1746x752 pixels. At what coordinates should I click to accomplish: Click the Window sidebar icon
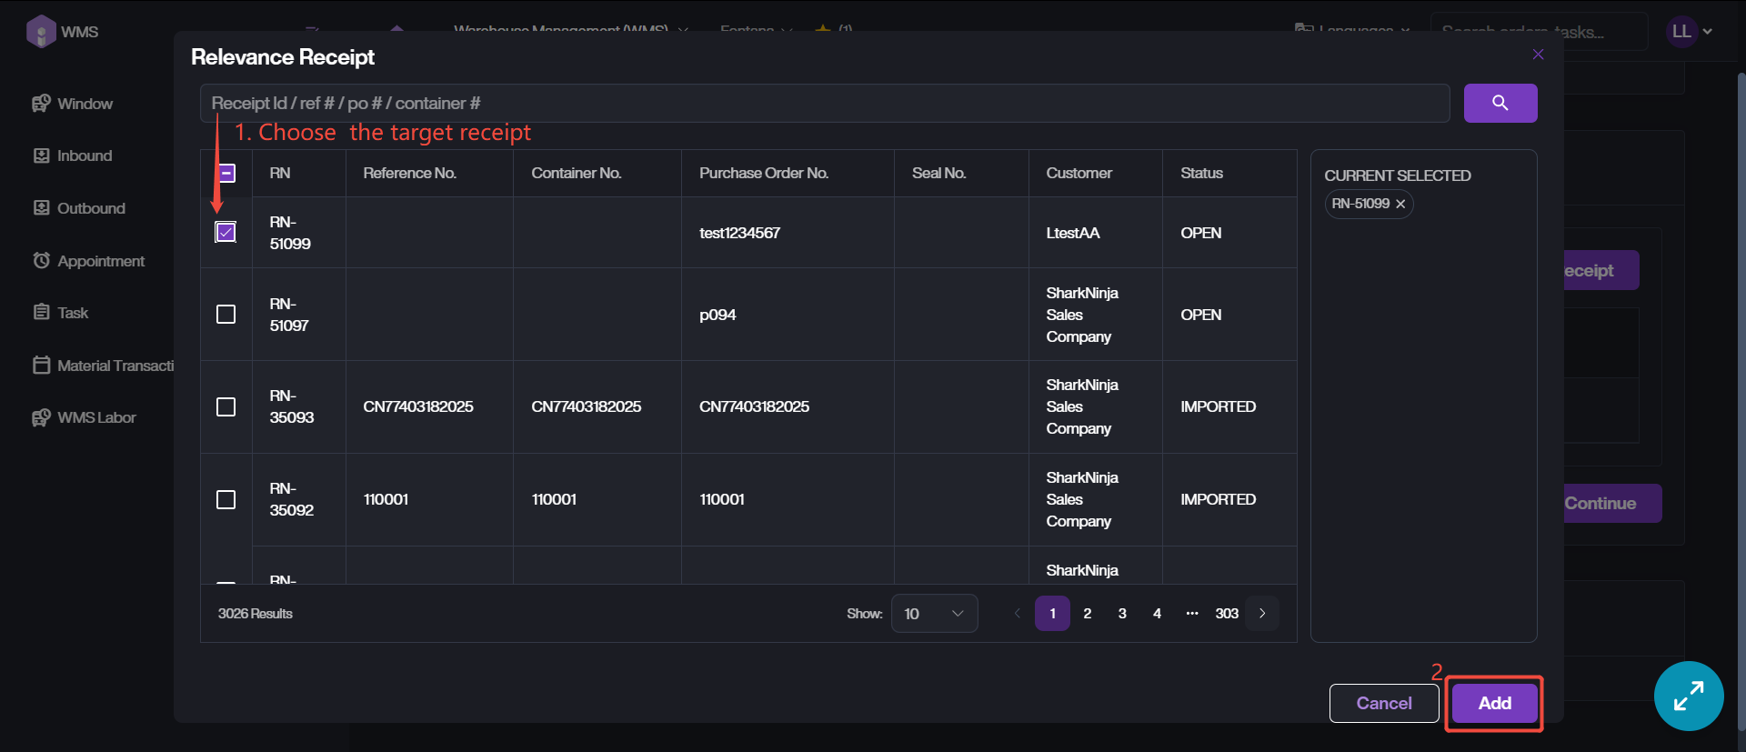click(41, 104)
